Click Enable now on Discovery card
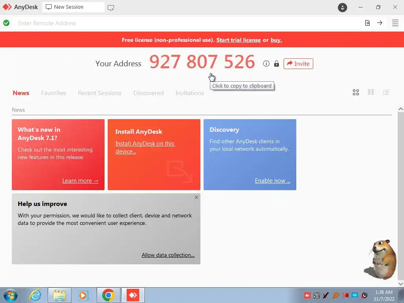 pyautogui.click(x=273, y=181)
